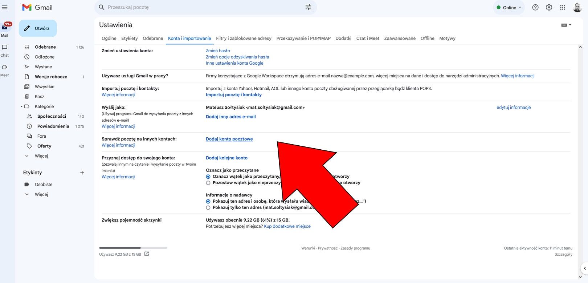Image resolution: width=588 pixels, height=283 pixels.
Task: Collapse the Kategorie section
Action: (x=22, y=106)
